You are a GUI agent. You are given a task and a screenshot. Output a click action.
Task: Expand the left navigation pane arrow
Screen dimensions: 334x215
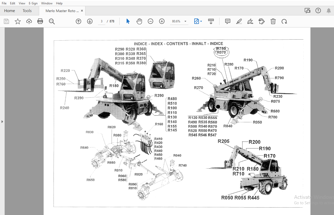coord(2,121)
